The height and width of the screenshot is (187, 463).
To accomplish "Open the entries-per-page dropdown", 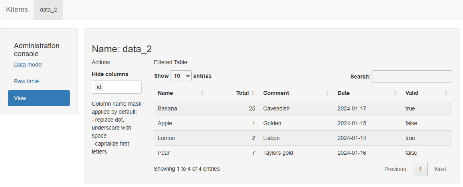I will click(180, 76).
